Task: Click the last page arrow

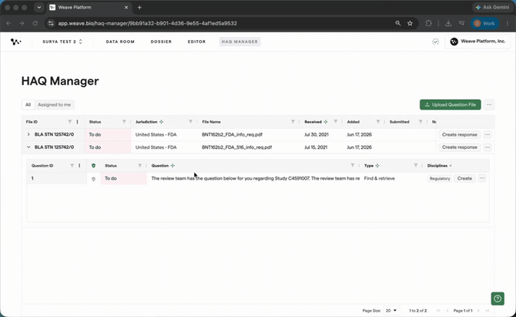Action: tap(488, 310)
